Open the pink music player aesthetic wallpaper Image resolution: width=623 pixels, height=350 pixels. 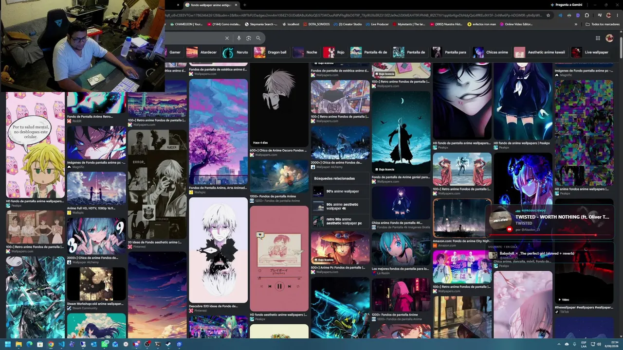tap(279, 259)
